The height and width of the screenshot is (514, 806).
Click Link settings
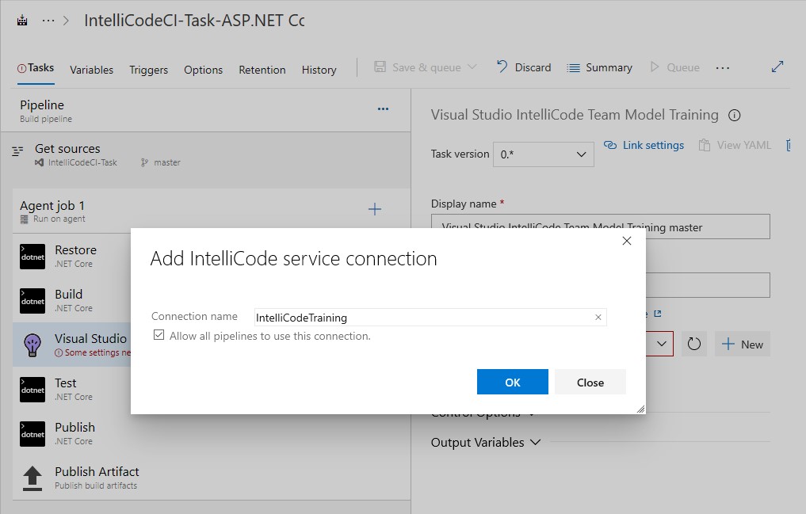644,145
